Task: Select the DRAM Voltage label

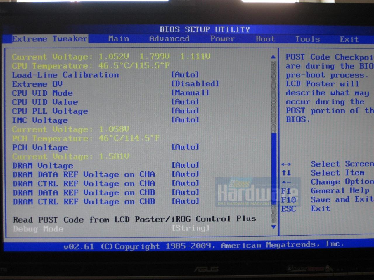Action: [x=43, y=165]
